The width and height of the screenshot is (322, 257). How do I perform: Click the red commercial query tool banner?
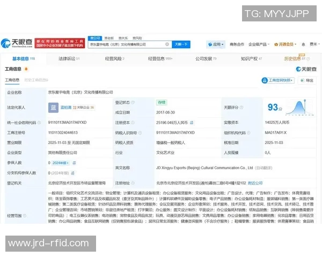(x=60, y=43)
